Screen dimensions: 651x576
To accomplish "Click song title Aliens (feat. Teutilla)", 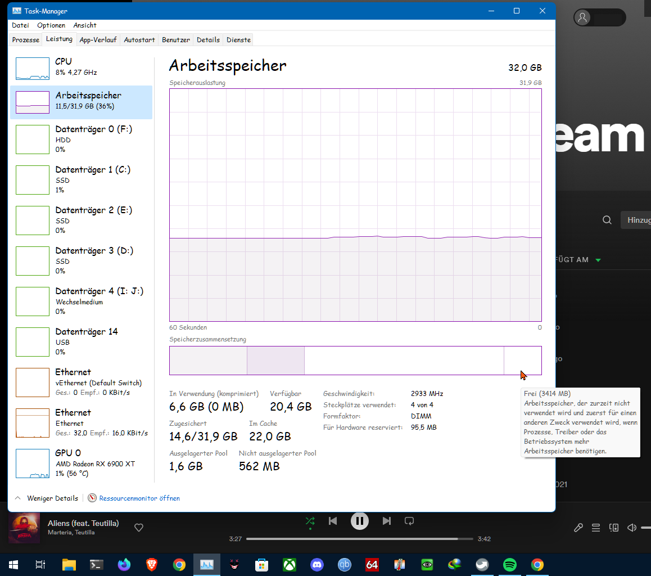I will click(x=83, y=523).
